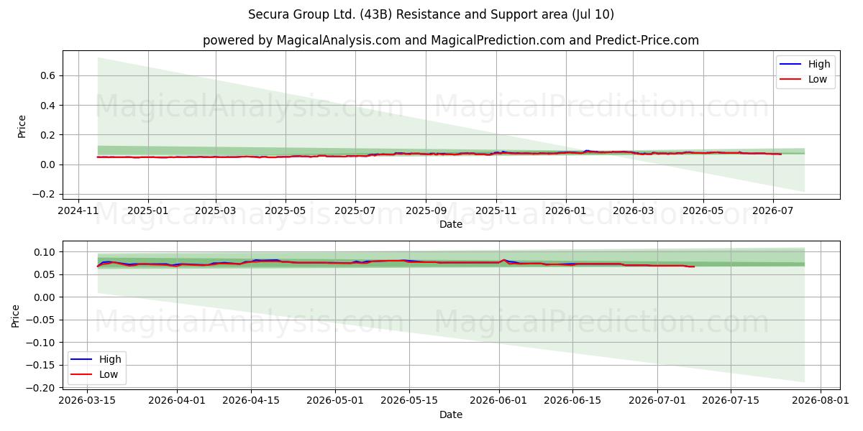Click the '2025-05' x-axis label

tap(286, 211)
